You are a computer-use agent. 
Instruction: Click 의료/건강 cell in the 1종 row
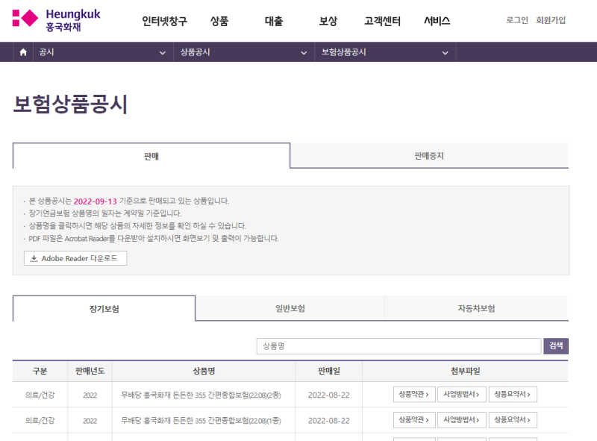pyautogui.click(x=40, y=420)
